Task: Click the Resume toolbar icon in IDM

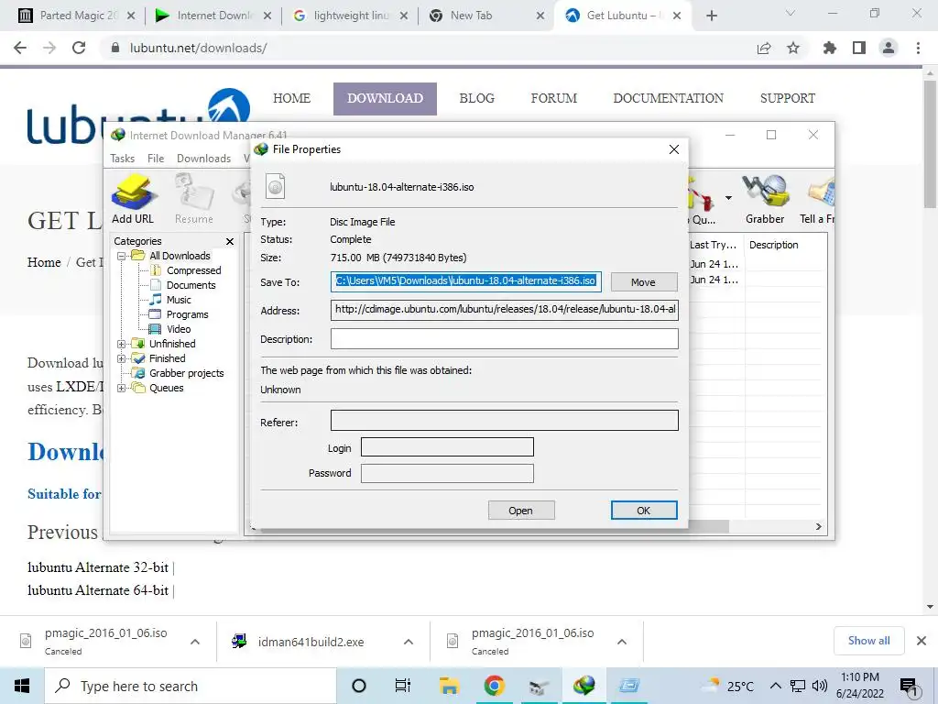Action: point(194,199)
